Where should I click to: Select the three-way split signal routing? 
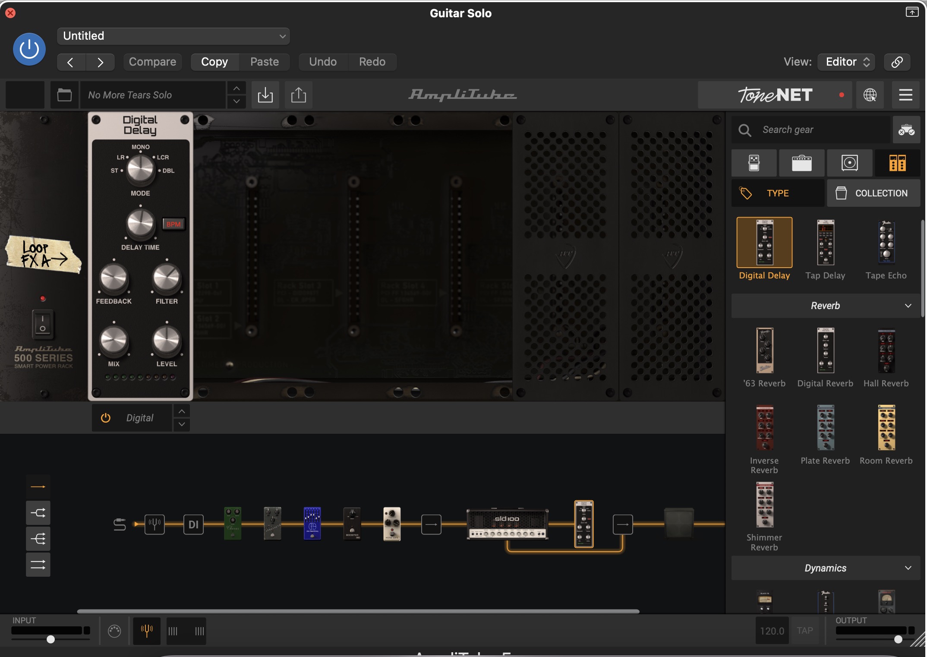tap(38, 539)
